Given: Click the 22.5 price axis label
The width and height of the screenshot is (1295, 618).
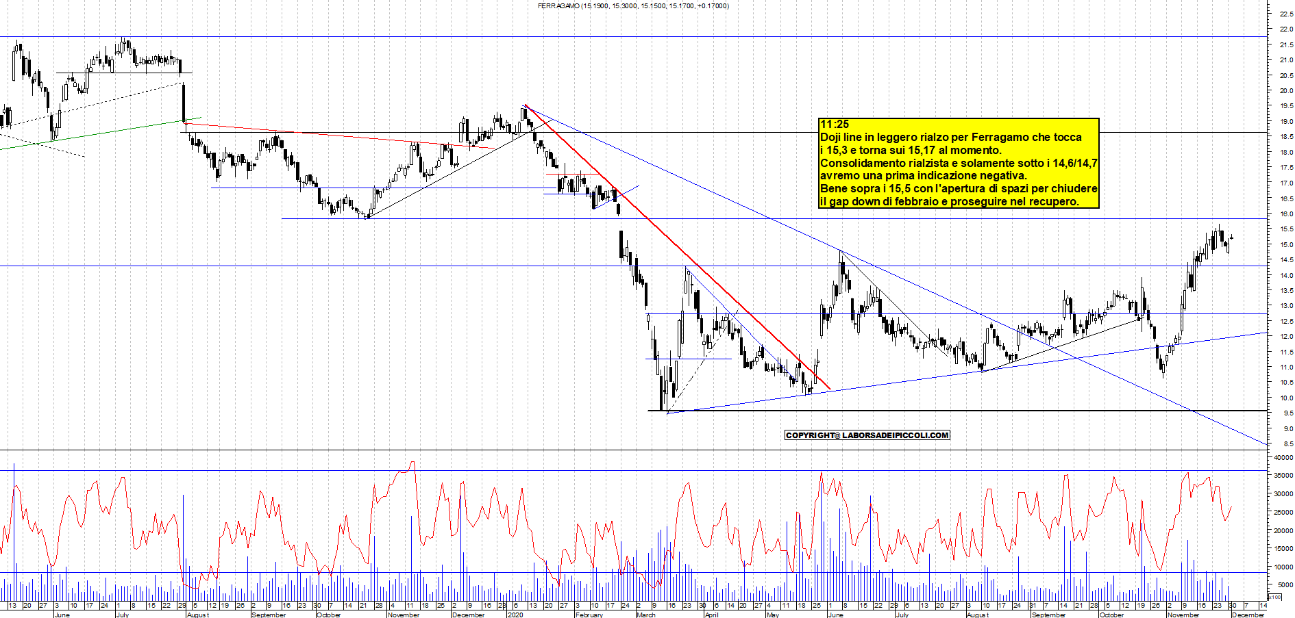Looking at the screenshot, I should click(1286, 14).
